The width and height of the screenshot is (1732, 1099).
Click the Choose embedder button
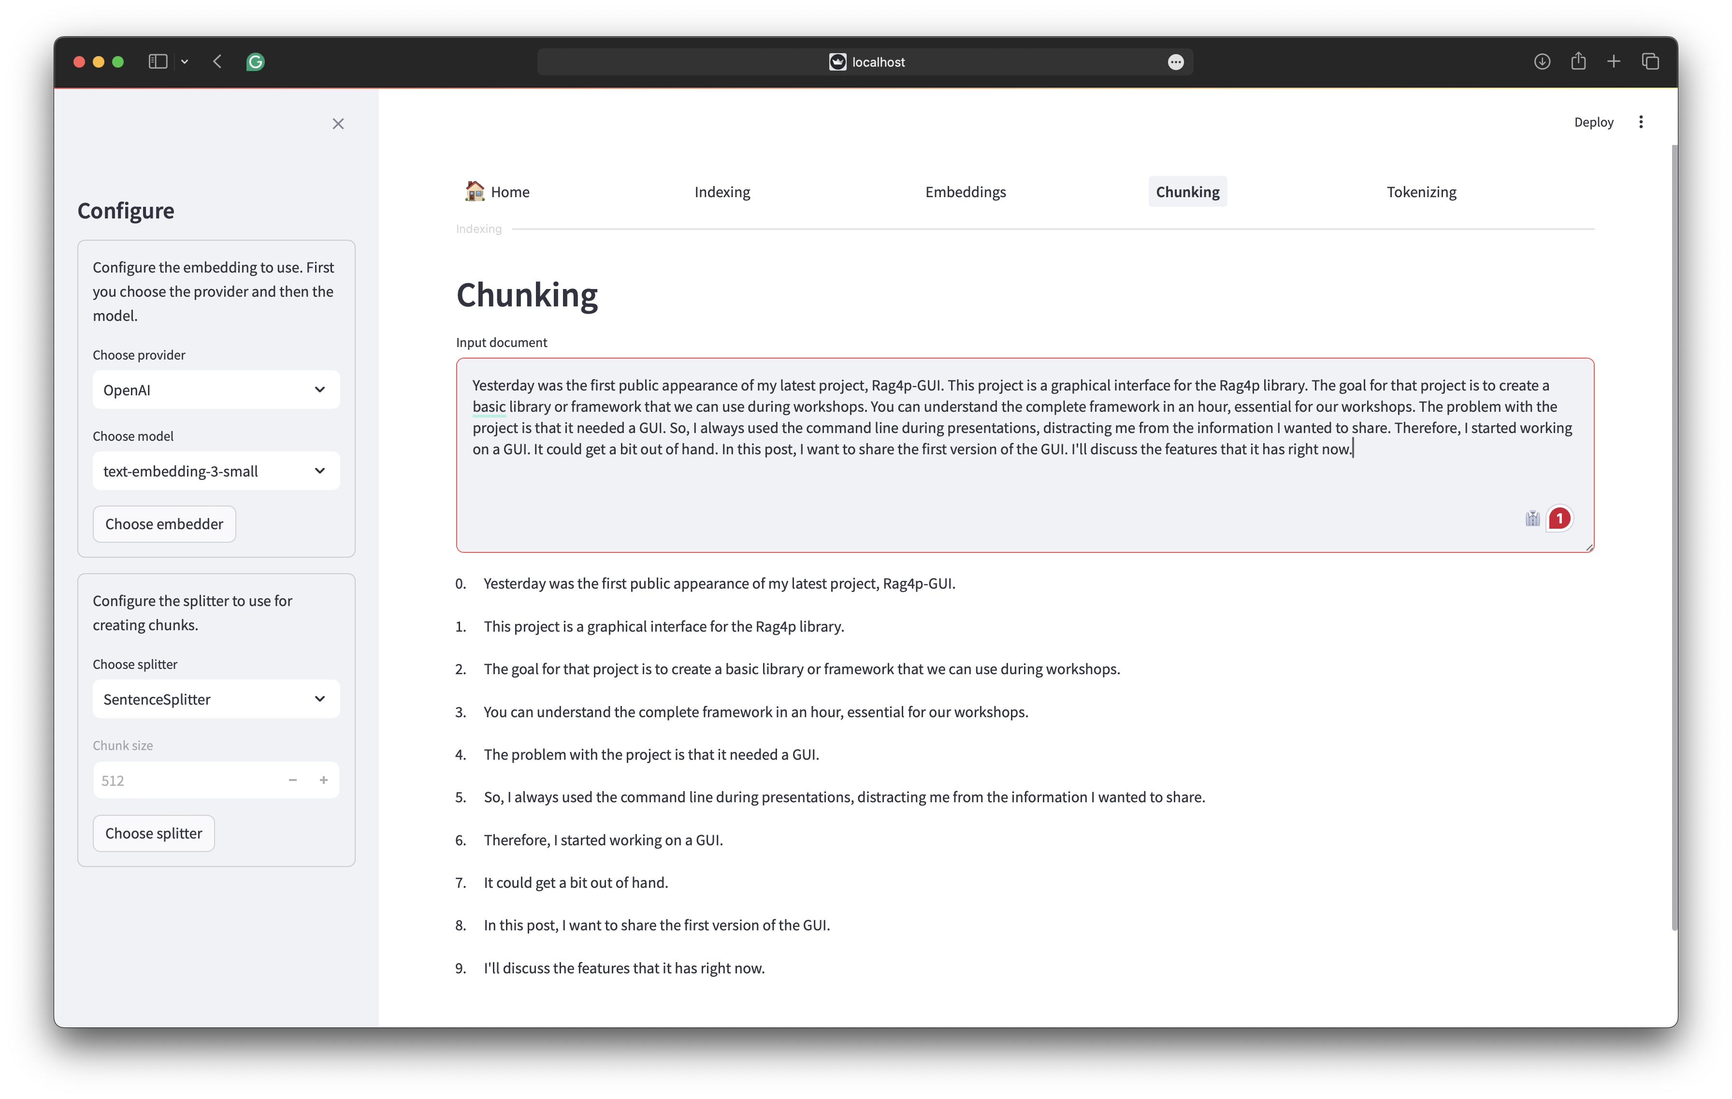(x=164, y=523)
